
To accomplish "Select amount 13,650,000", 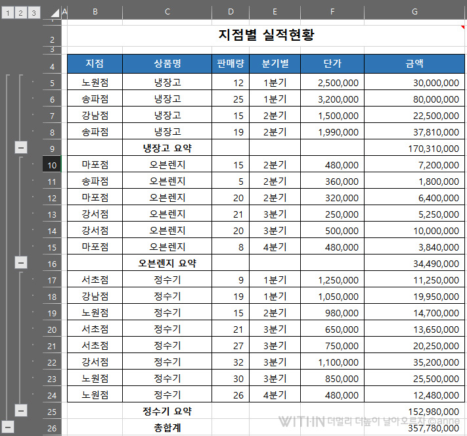I will tap(414, 329).
